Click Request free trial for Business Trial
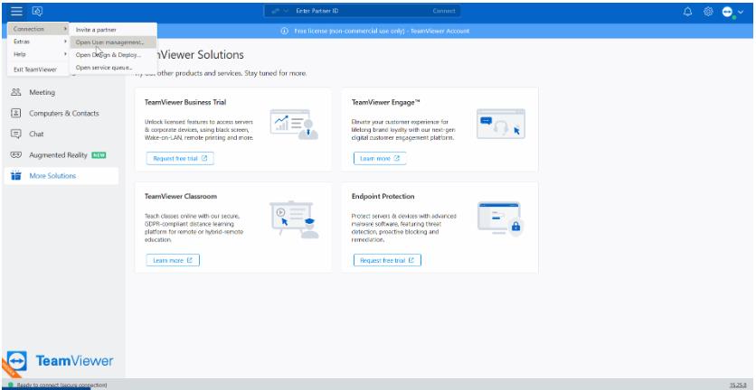 coord(179,158)
